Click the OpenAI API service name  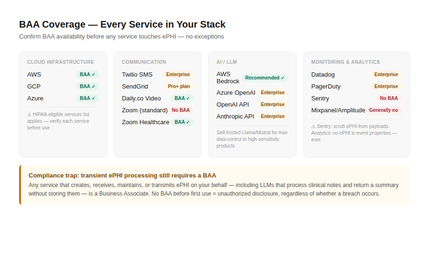(233, 105)
